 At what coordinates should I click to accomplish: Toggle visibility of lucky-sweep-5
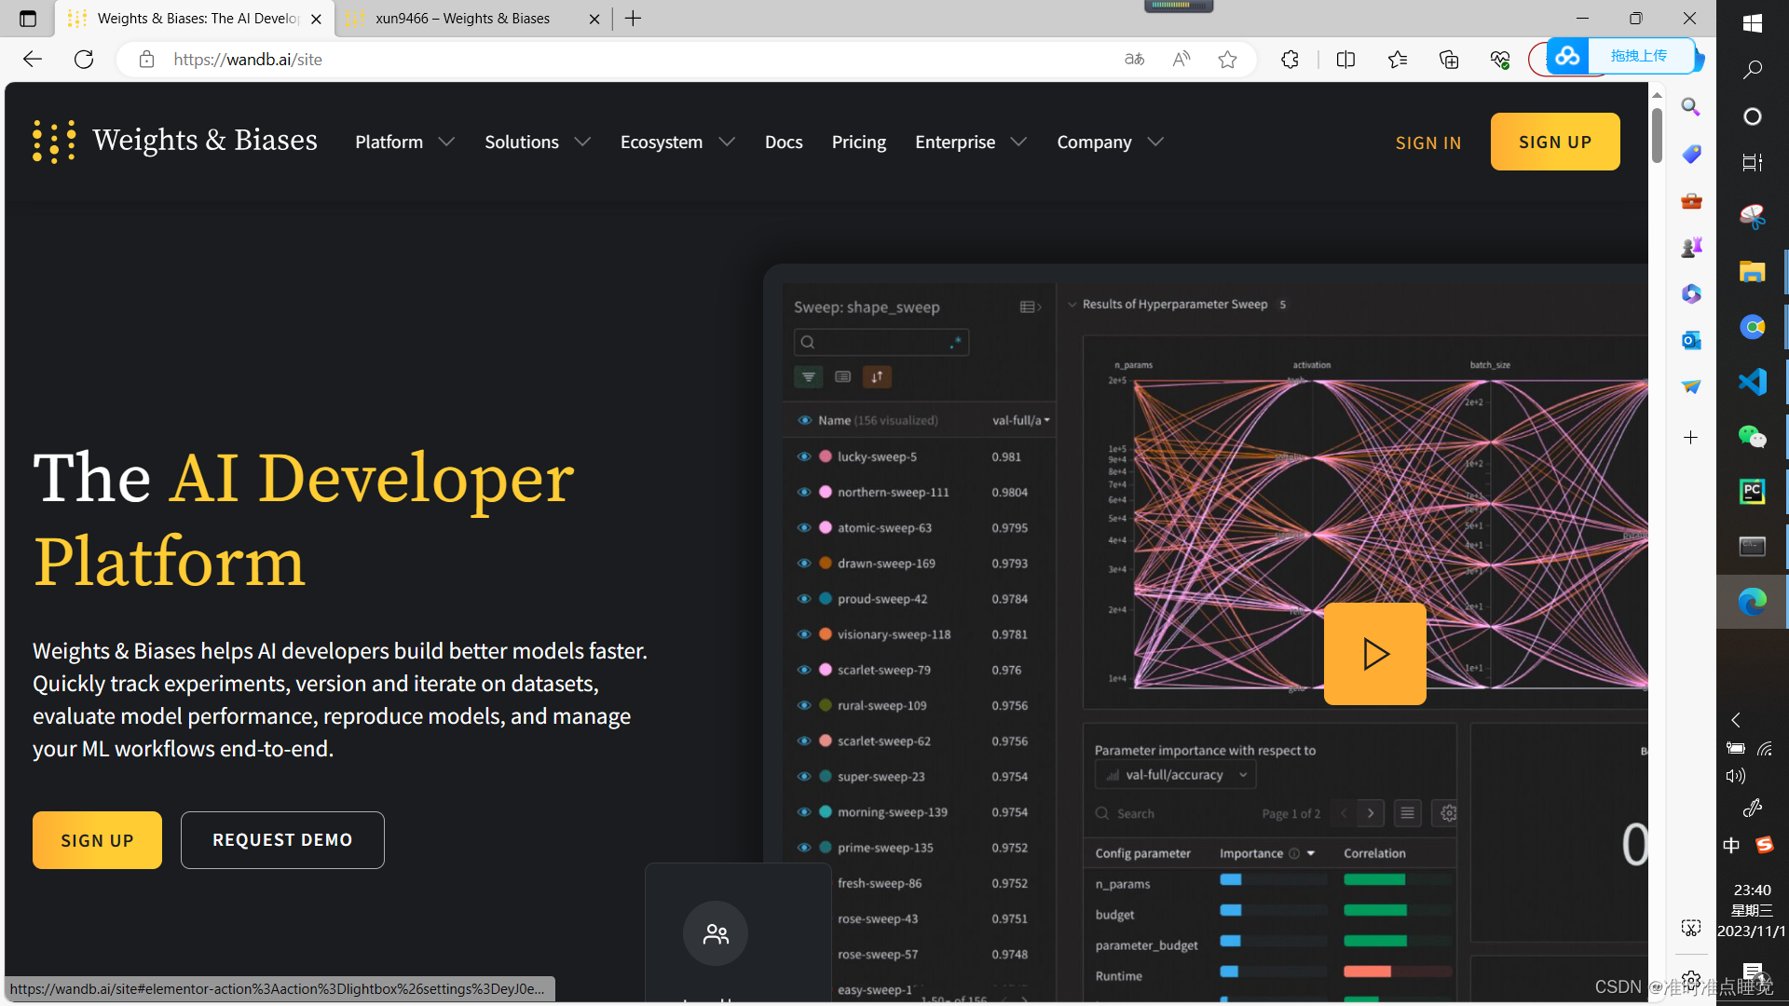pyautogui.click(x=804, y=456)
